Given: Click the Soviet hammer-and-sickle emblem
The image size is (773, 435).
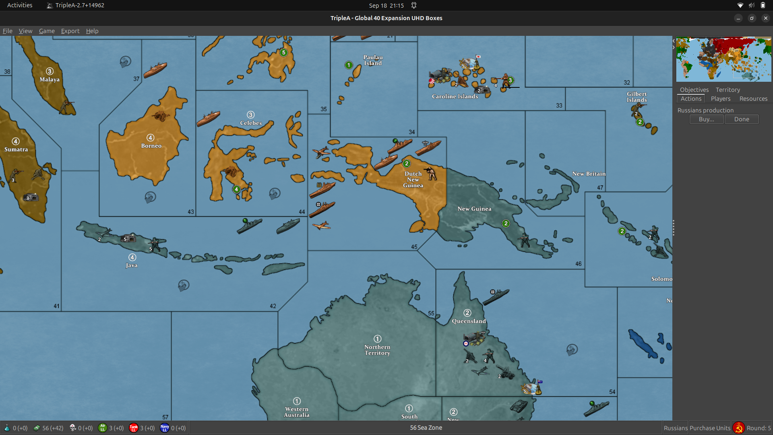Looking at the screenshot, I should click(738, 428).
